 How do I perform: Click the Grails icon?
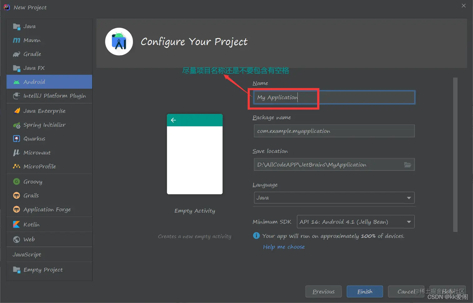17,195
